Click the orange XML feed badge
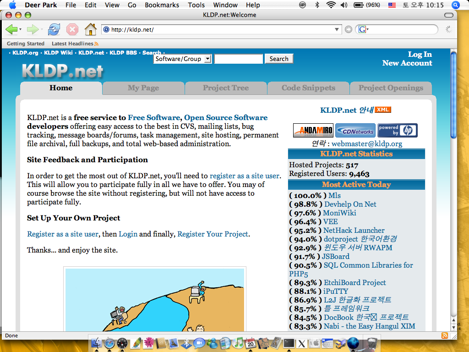Screen dimensions: 469x352 [383, 110]
